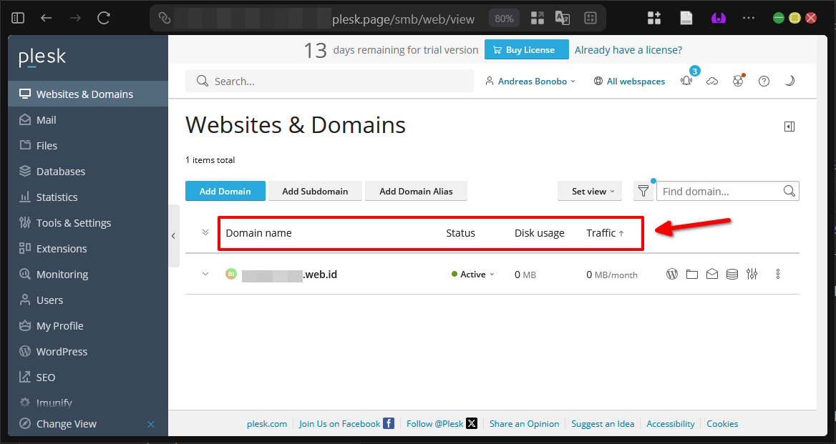Image resolution: width=836 pixels, height=444 pixels.
Task: Open Andreas Bonobo account menu
Action: click(530, 82)
